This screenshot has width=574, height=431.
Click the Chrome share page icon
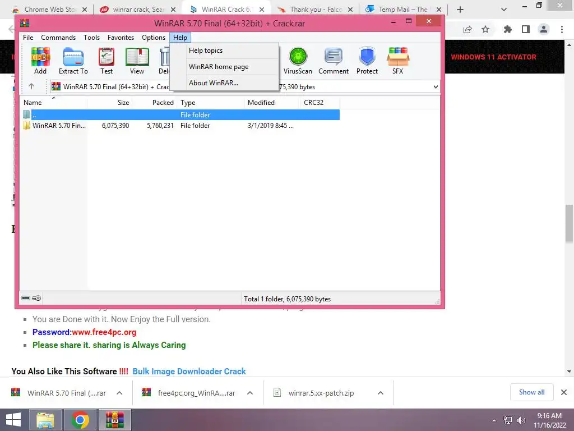pos(467,29)
